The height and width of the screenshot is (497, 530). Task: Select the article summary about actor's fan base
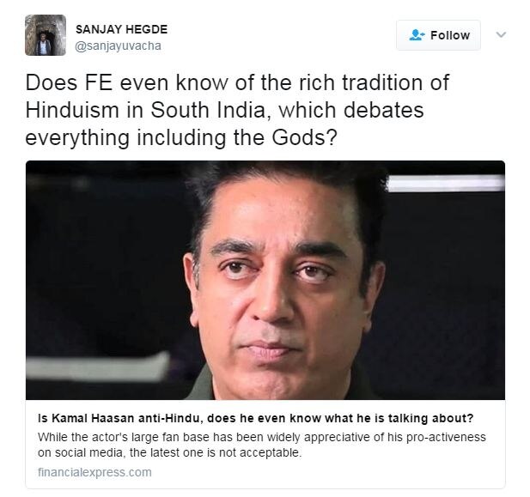coord(262,445)
